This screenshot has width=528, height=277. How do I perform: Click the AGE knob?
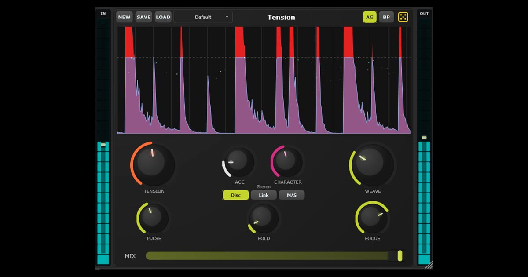(x=240, y=164)
